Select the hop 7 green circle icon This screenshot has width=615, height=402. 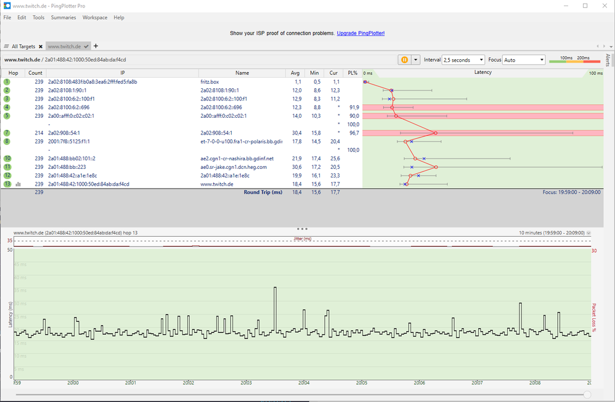[x=7, y=133]
